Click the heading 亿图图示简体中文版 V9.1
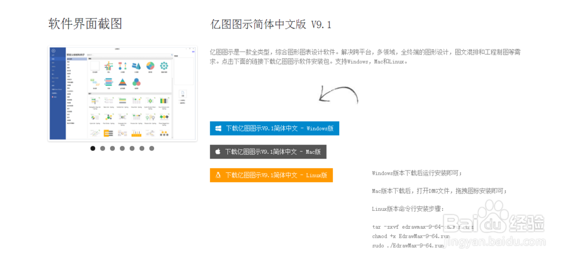Viewport: 577px width, 261px height. click(x=271, y=24)
